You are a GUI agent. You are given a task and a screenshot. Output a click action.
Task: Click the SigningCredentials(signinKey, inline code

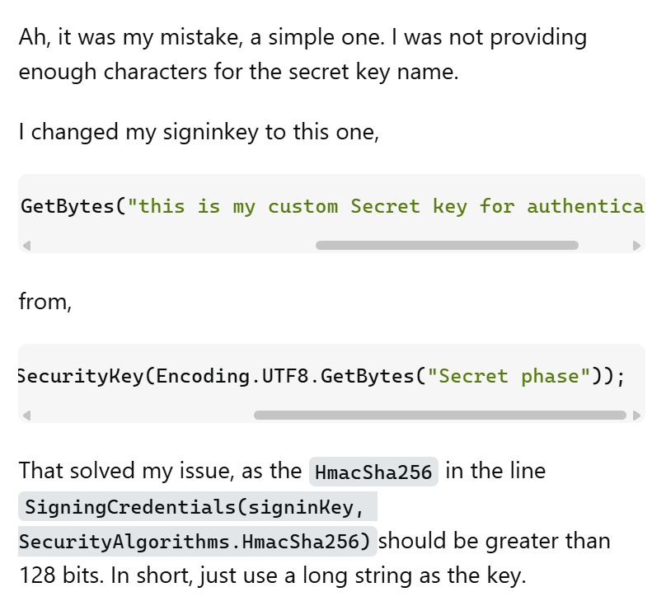pyautogui.click(x=198, y=506)
